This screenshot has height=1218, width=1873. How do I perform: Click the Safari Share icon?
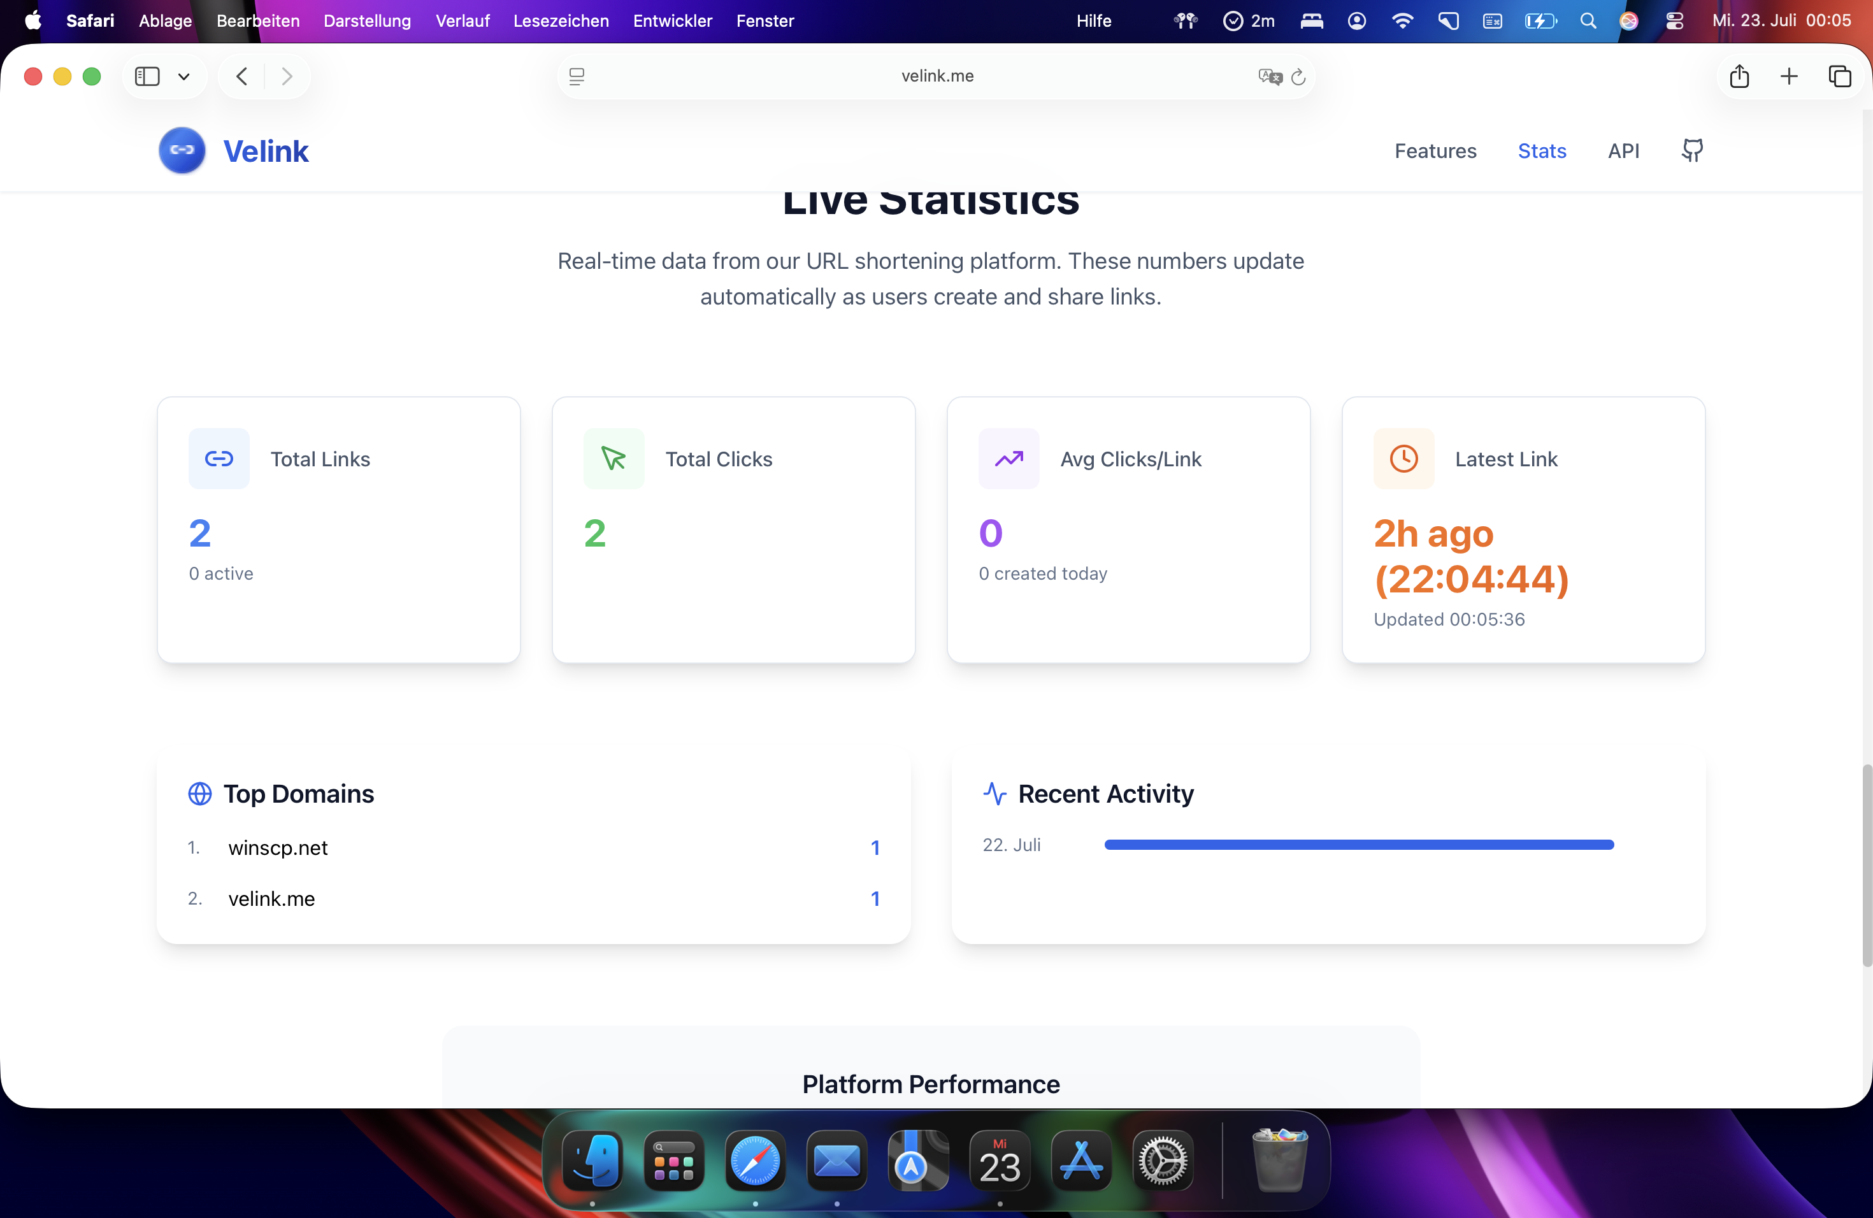coord(1739,76)
